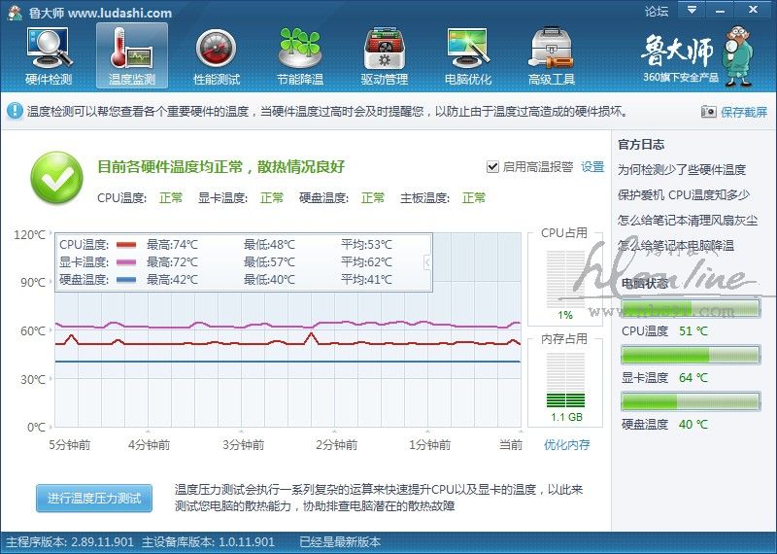
Task: Click the 内存占用 memory usage meter
Action: pos(565,379)
